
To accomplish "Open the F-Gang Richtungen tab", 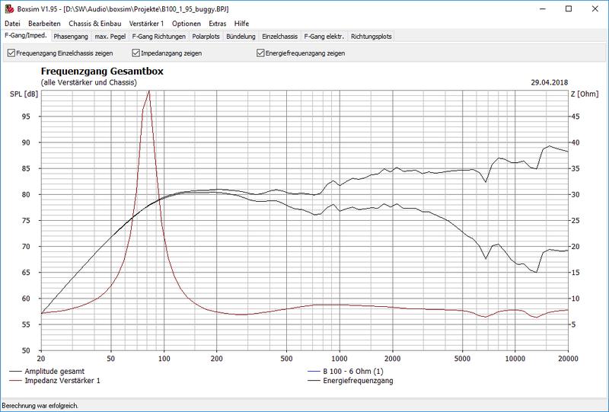I will pyautogui.click(x=159, y=37).
